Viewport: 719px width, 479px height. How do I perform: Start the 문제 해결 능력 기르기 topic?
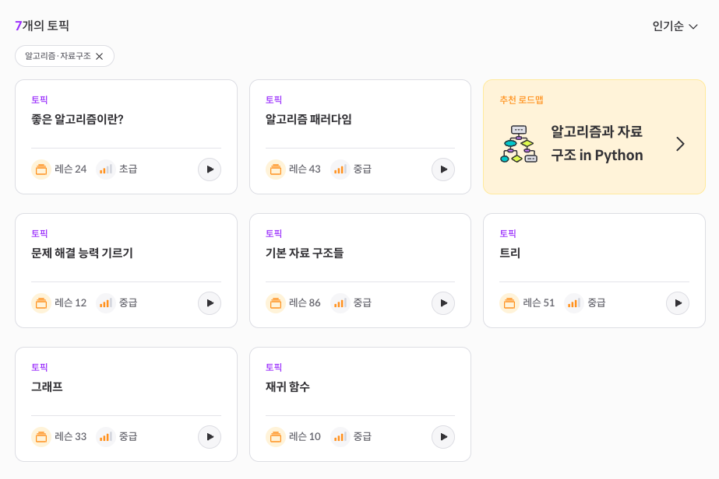[x=210, y=303]
